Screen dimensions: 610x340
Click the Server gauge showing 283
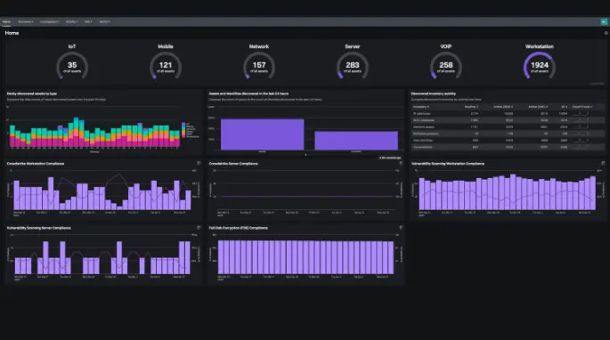(352, 65)
